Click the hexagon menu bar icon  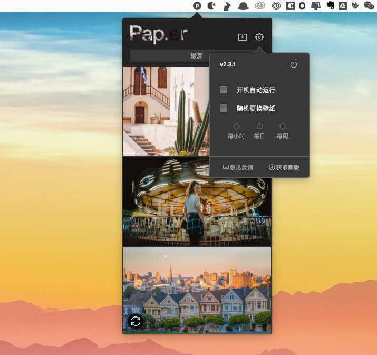coord(302,5)
